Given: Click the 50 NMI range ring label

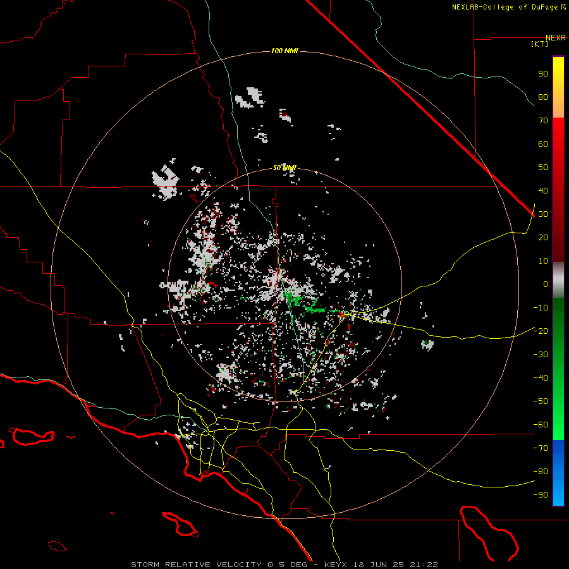Looking at the screenshot, I should [284, 168].
